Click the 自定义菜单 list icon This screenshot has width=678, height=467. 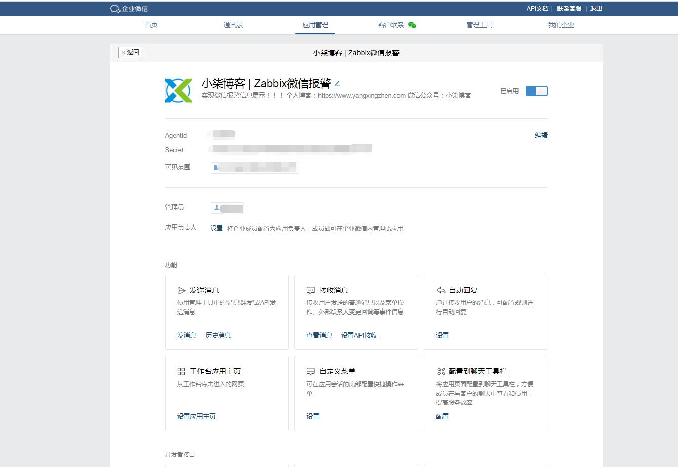[x=311, y=371]
